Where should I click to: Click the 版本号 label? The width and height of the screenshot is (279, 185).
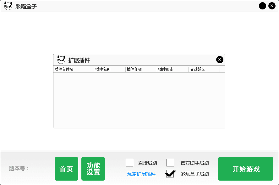pyautogui.click(x=19, y=168)
